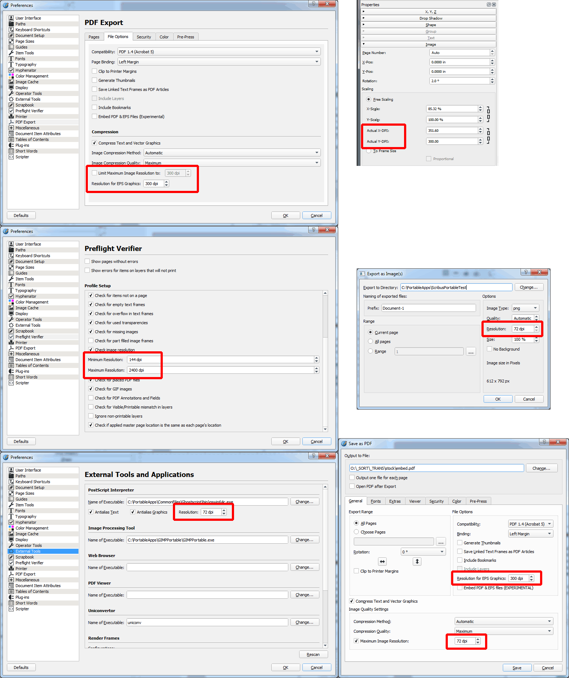The width and height of the screenshot is (569, 678).
Task: Click horizontal mirror icon in Save as PDF
Action: (x=382, y=561)
